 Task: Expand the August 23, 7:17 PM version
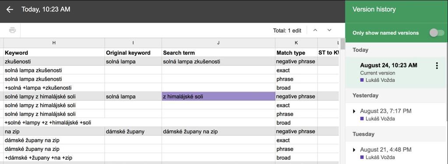(x=355, y=111)
